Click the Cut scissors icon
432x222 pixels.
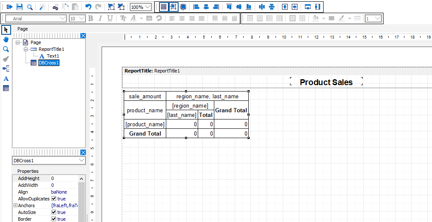click(x=55, y=7)
